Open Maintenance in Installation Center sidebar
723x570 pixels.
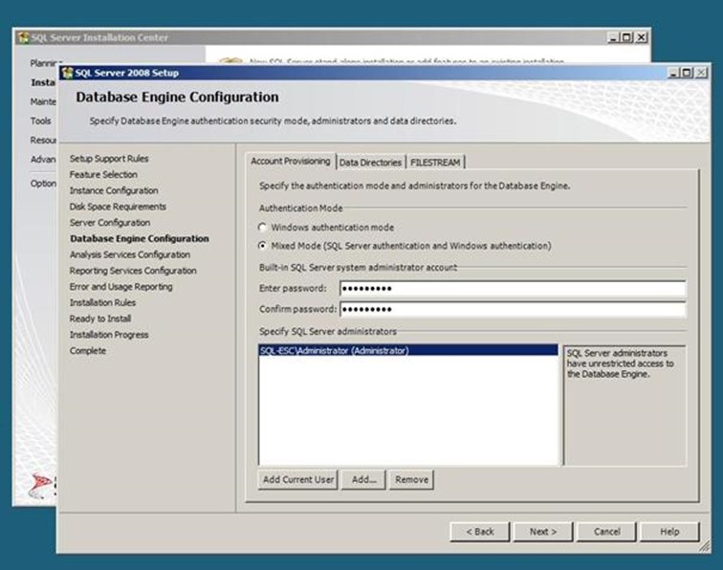point(43,101)
